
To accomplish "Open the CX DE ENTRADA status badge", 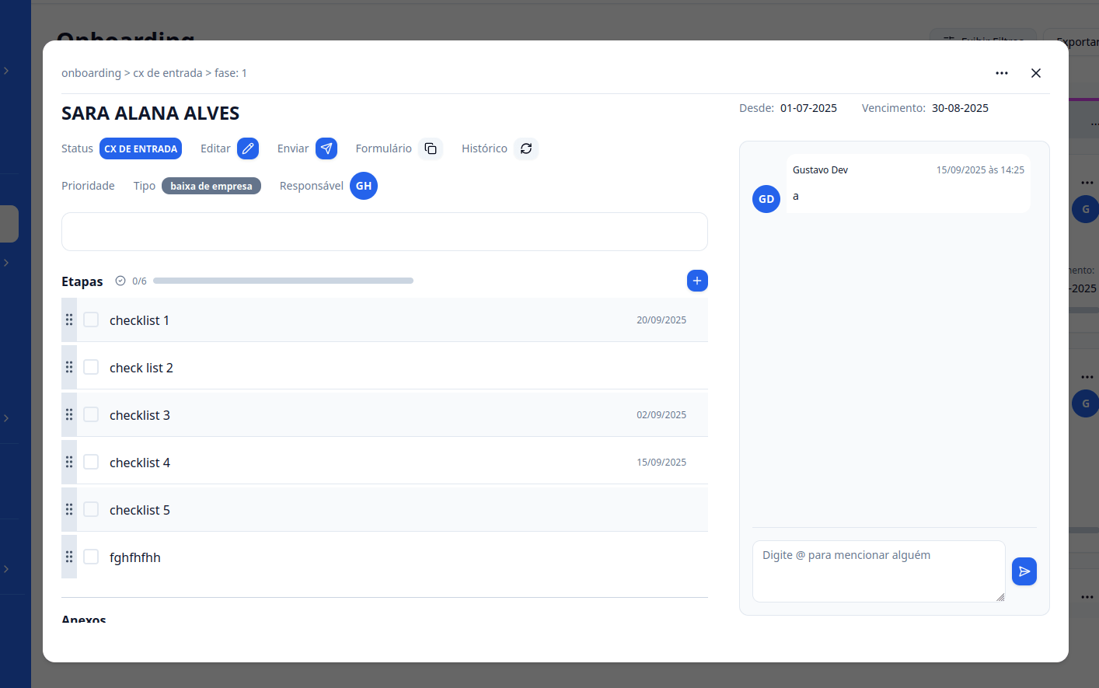I will 141,148.
